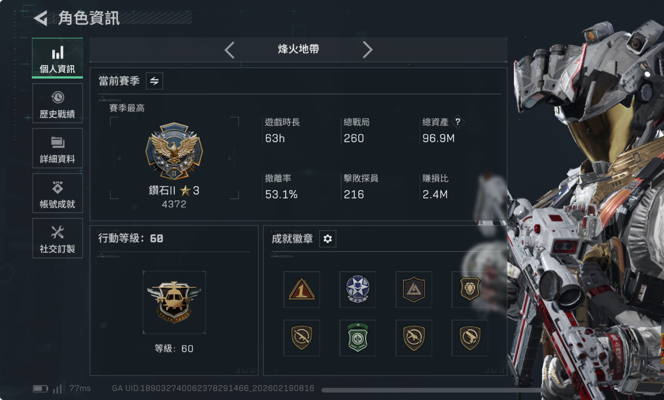
Task: Click the helicopter level 60 emblem
Action: coord(174,302)
